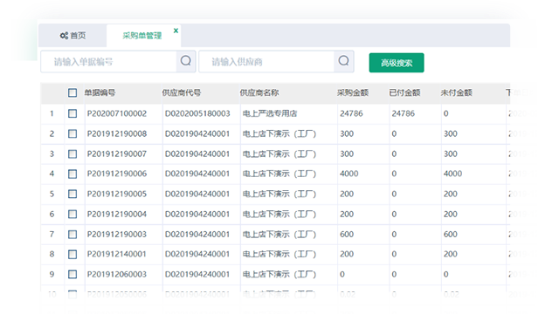Click the 高级搜索 button
Screen dimensions: 559x314
397,63
